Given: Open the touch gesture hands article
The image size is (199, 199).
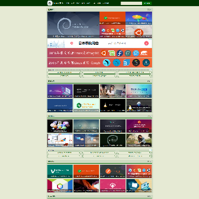Looking at the screenshot, I should pos(86,140).
